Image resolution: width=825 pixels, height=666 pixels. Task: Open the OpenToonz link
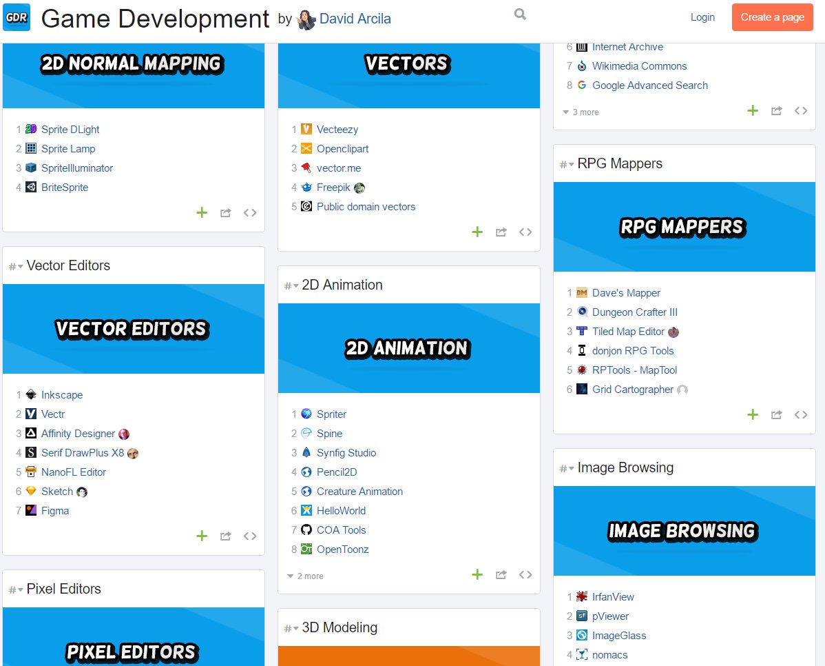(342, 549)
